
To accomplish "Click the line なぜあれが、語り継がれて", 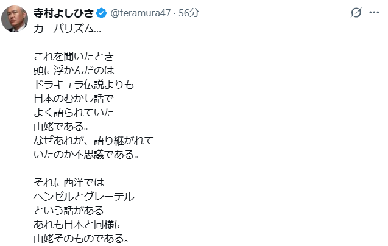I will pos(94,140).
